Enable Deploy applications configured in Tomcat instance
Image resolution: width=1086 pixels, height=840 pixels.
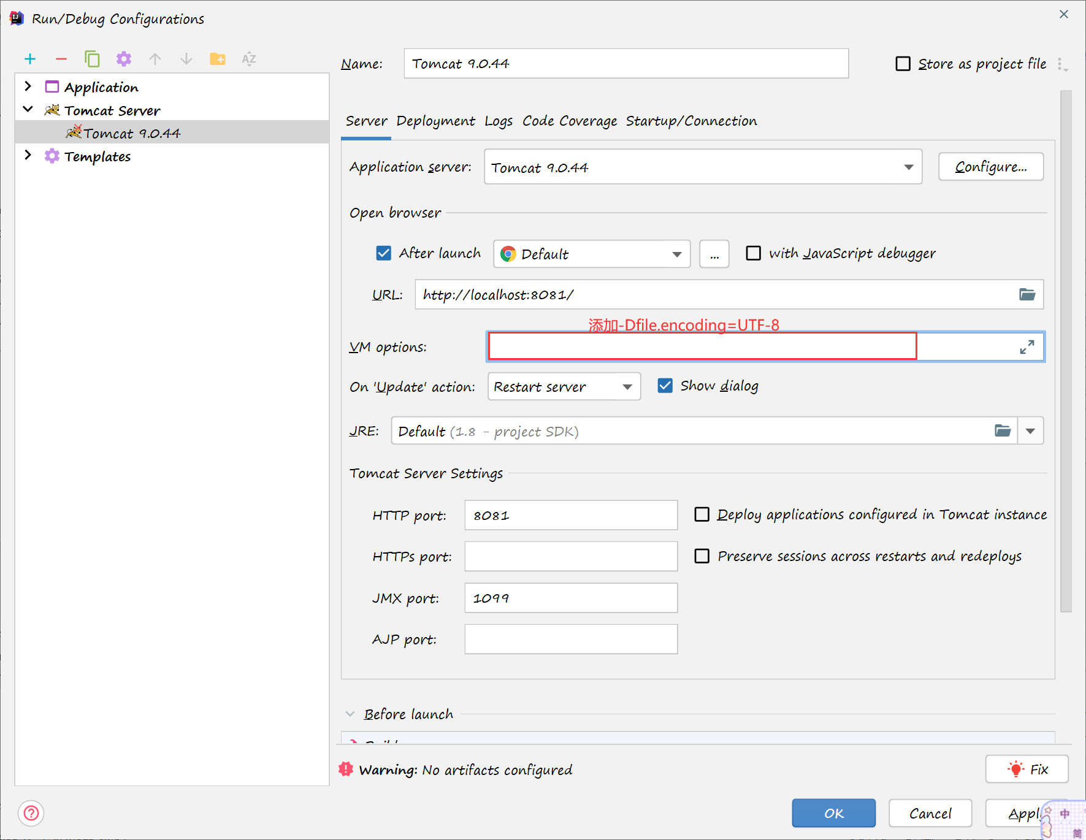702,514
